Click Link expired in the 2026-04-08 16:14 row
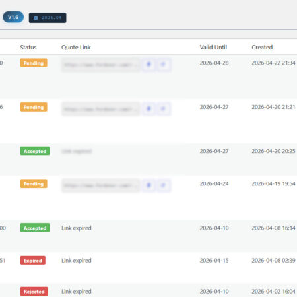Viewport: 297px width, 297px height. coord(77,228)
